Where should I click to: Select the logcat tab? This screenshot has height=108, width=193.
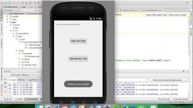[x=12, y=80]
